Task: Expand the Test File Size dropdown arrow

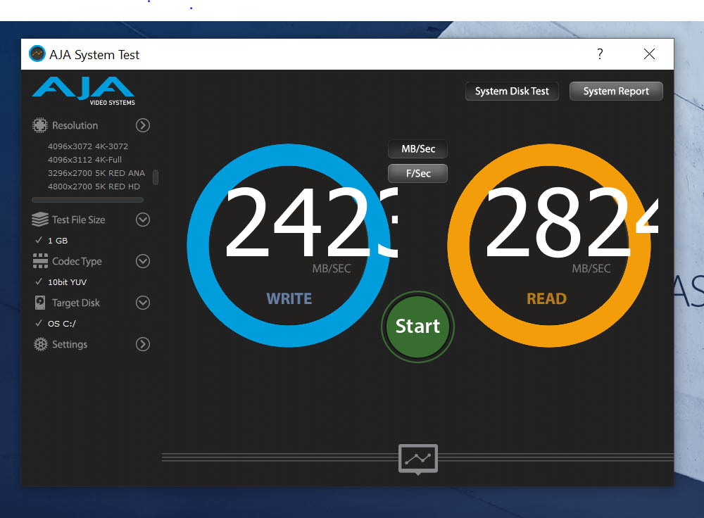Action: [143, 220]
